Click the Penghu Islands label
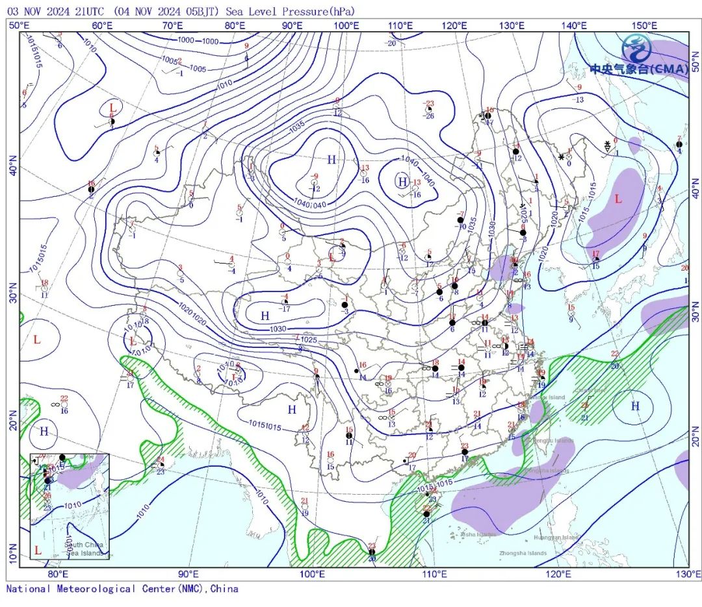This screenshot has width=702, height=607. click(553, 441)
